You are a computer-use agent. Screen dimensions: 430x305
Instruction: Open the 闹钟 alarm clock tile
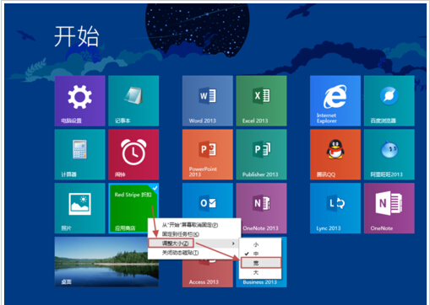point(133,154)
